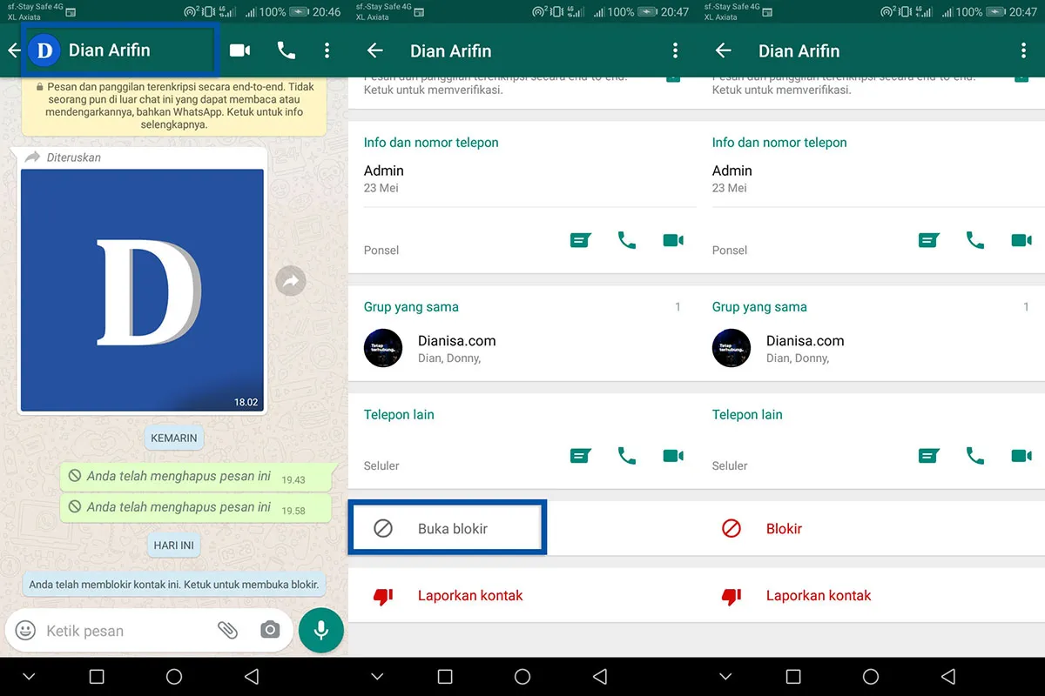Viewport: 1045px width, 696px height.
Task: Open the three-dot menu on contact info screen
Action: [675, 50]
